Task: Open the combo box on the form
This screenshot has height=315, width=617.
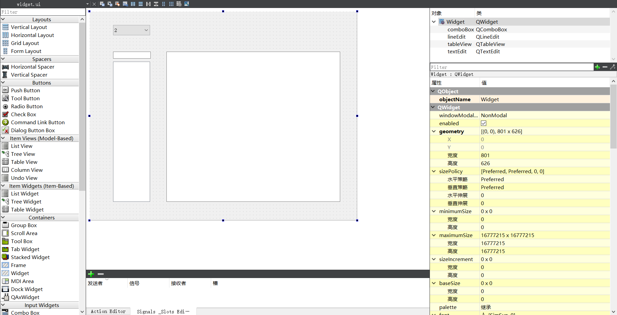Action: click(x=131, y=30)
